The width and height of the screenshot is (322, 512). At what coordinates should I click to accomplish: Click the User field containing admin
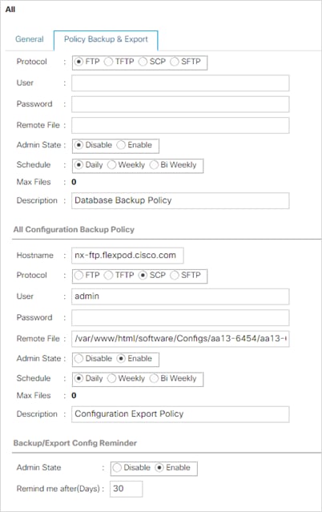(x=180, y=296)
